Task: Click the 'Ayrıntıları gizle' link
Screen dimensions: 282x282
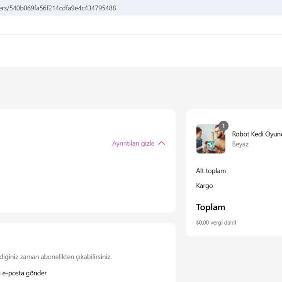Action: (133, 144)
